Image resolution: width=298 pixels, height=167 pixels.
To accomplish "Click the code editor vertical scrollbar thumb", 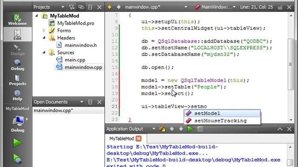I will (291, 64).
